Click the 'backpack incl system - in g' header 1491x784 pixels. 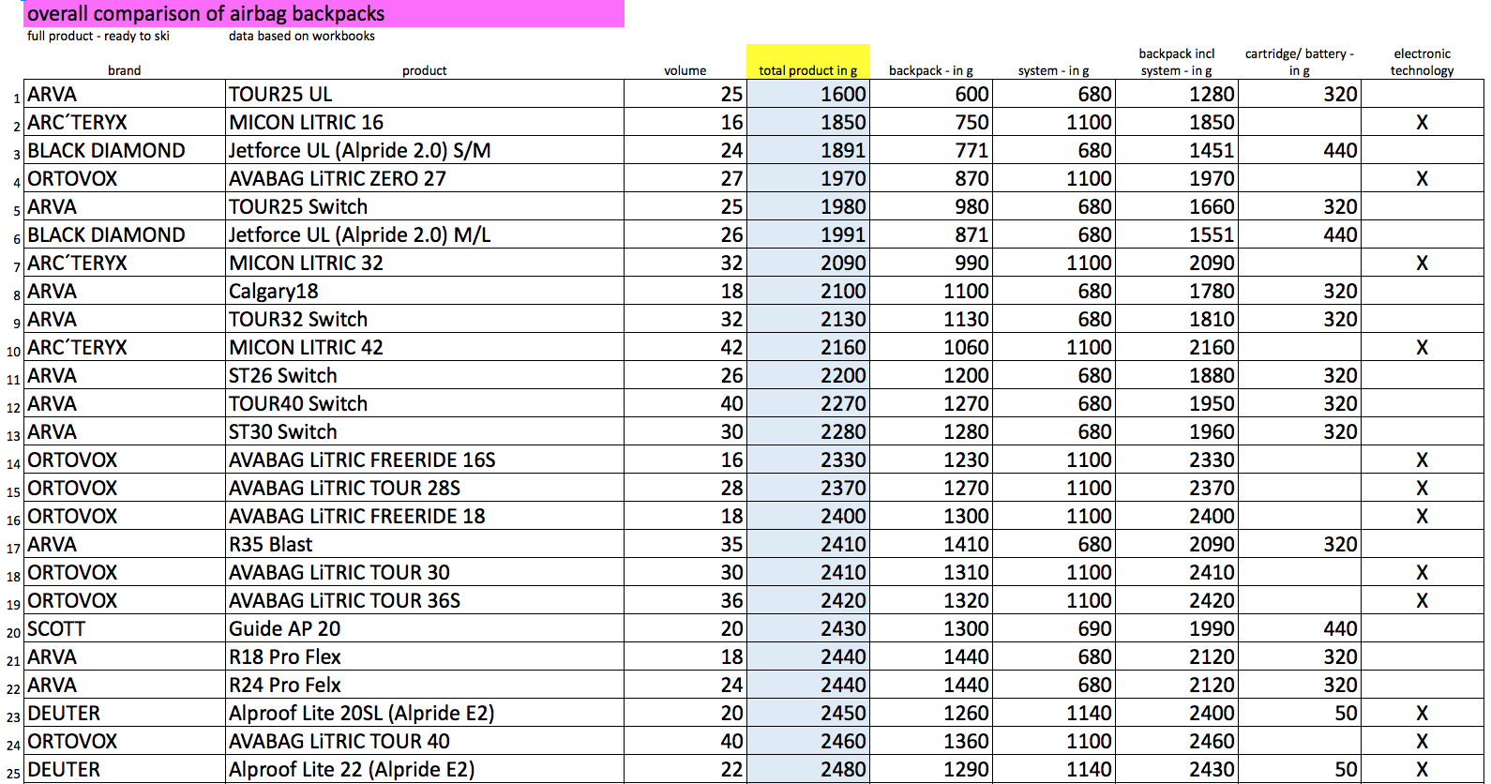click(x=1177, y=62)
